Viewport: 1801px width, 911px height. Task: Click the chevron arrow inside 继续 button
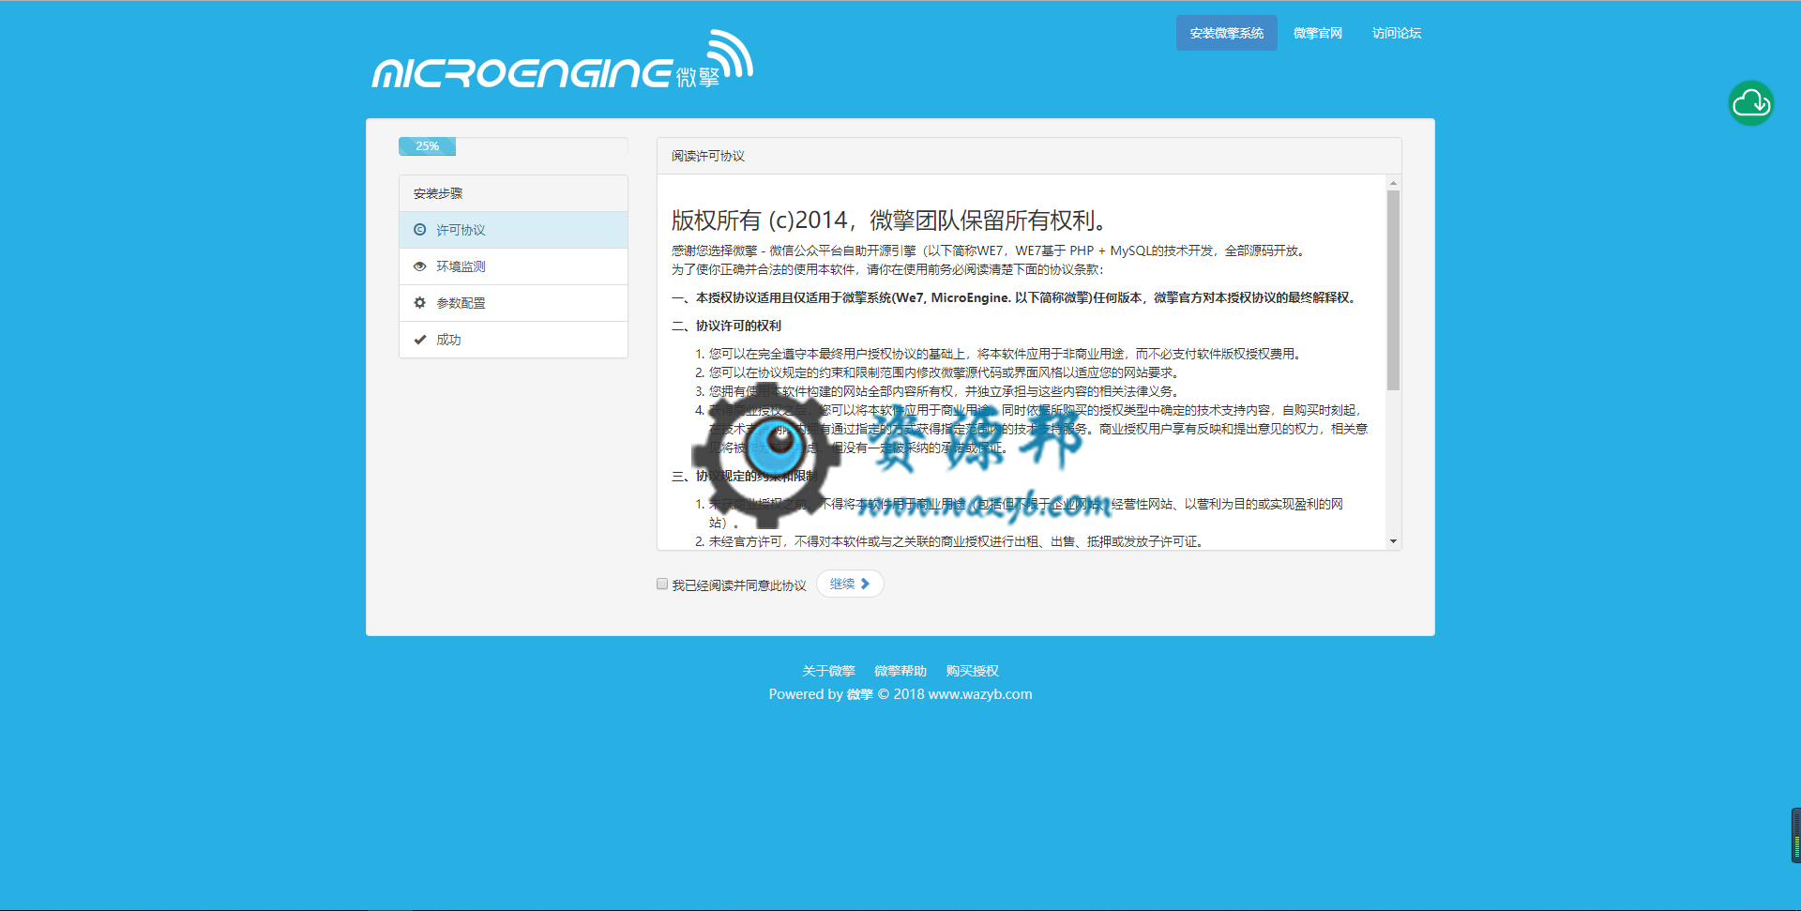[x=865, y=584]
